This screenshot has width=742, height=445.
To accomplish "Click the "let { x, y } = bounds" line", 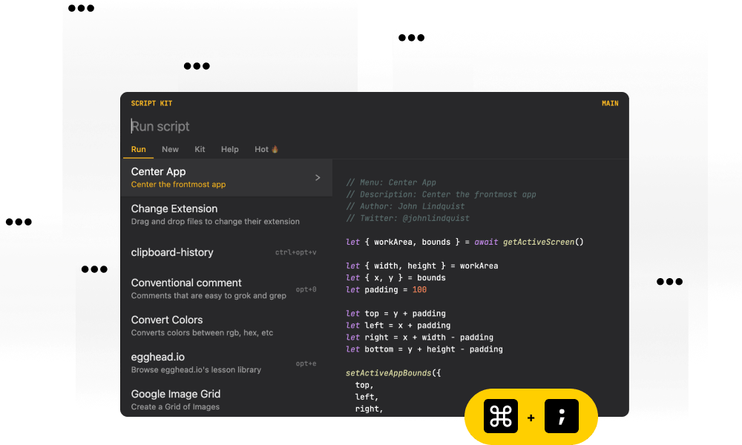I will [x=395, y=277].
